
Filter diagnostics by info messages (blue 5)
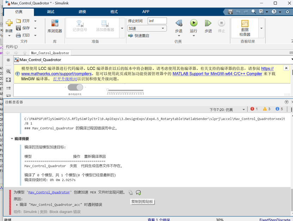pos(279,109)
